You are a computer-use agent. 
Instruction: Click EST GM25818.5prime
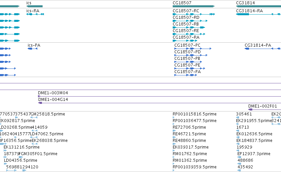[48, 114]
